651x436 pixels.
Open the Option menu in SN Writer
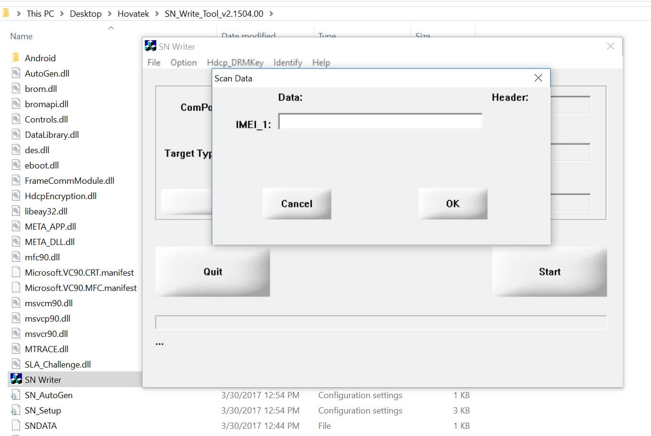click(x=183, y=62)
